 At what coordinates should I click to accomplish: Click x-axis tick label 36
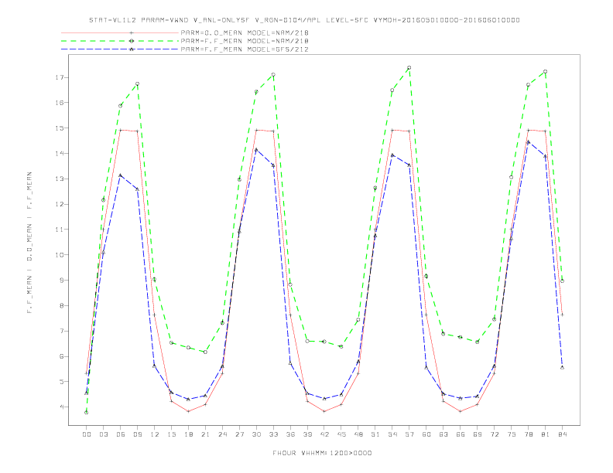click(290, 434)
